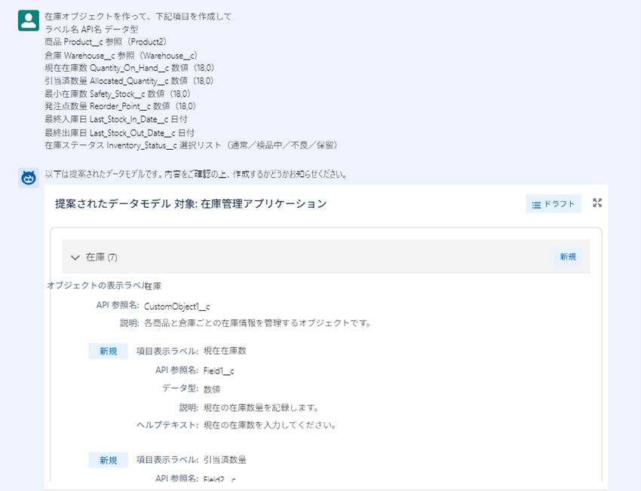641x491 pixels.
Task: Click the object description starting with 各商品と倉庫ごと
Action: pos(257,324)
